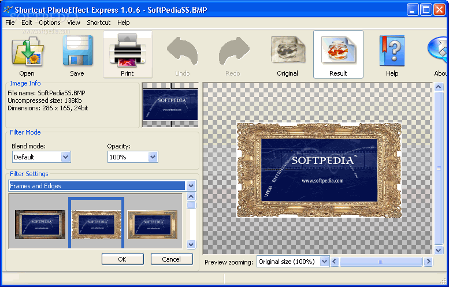
Task: Open the Frames and Edges filter dropdown
Action: coord(191,186)
